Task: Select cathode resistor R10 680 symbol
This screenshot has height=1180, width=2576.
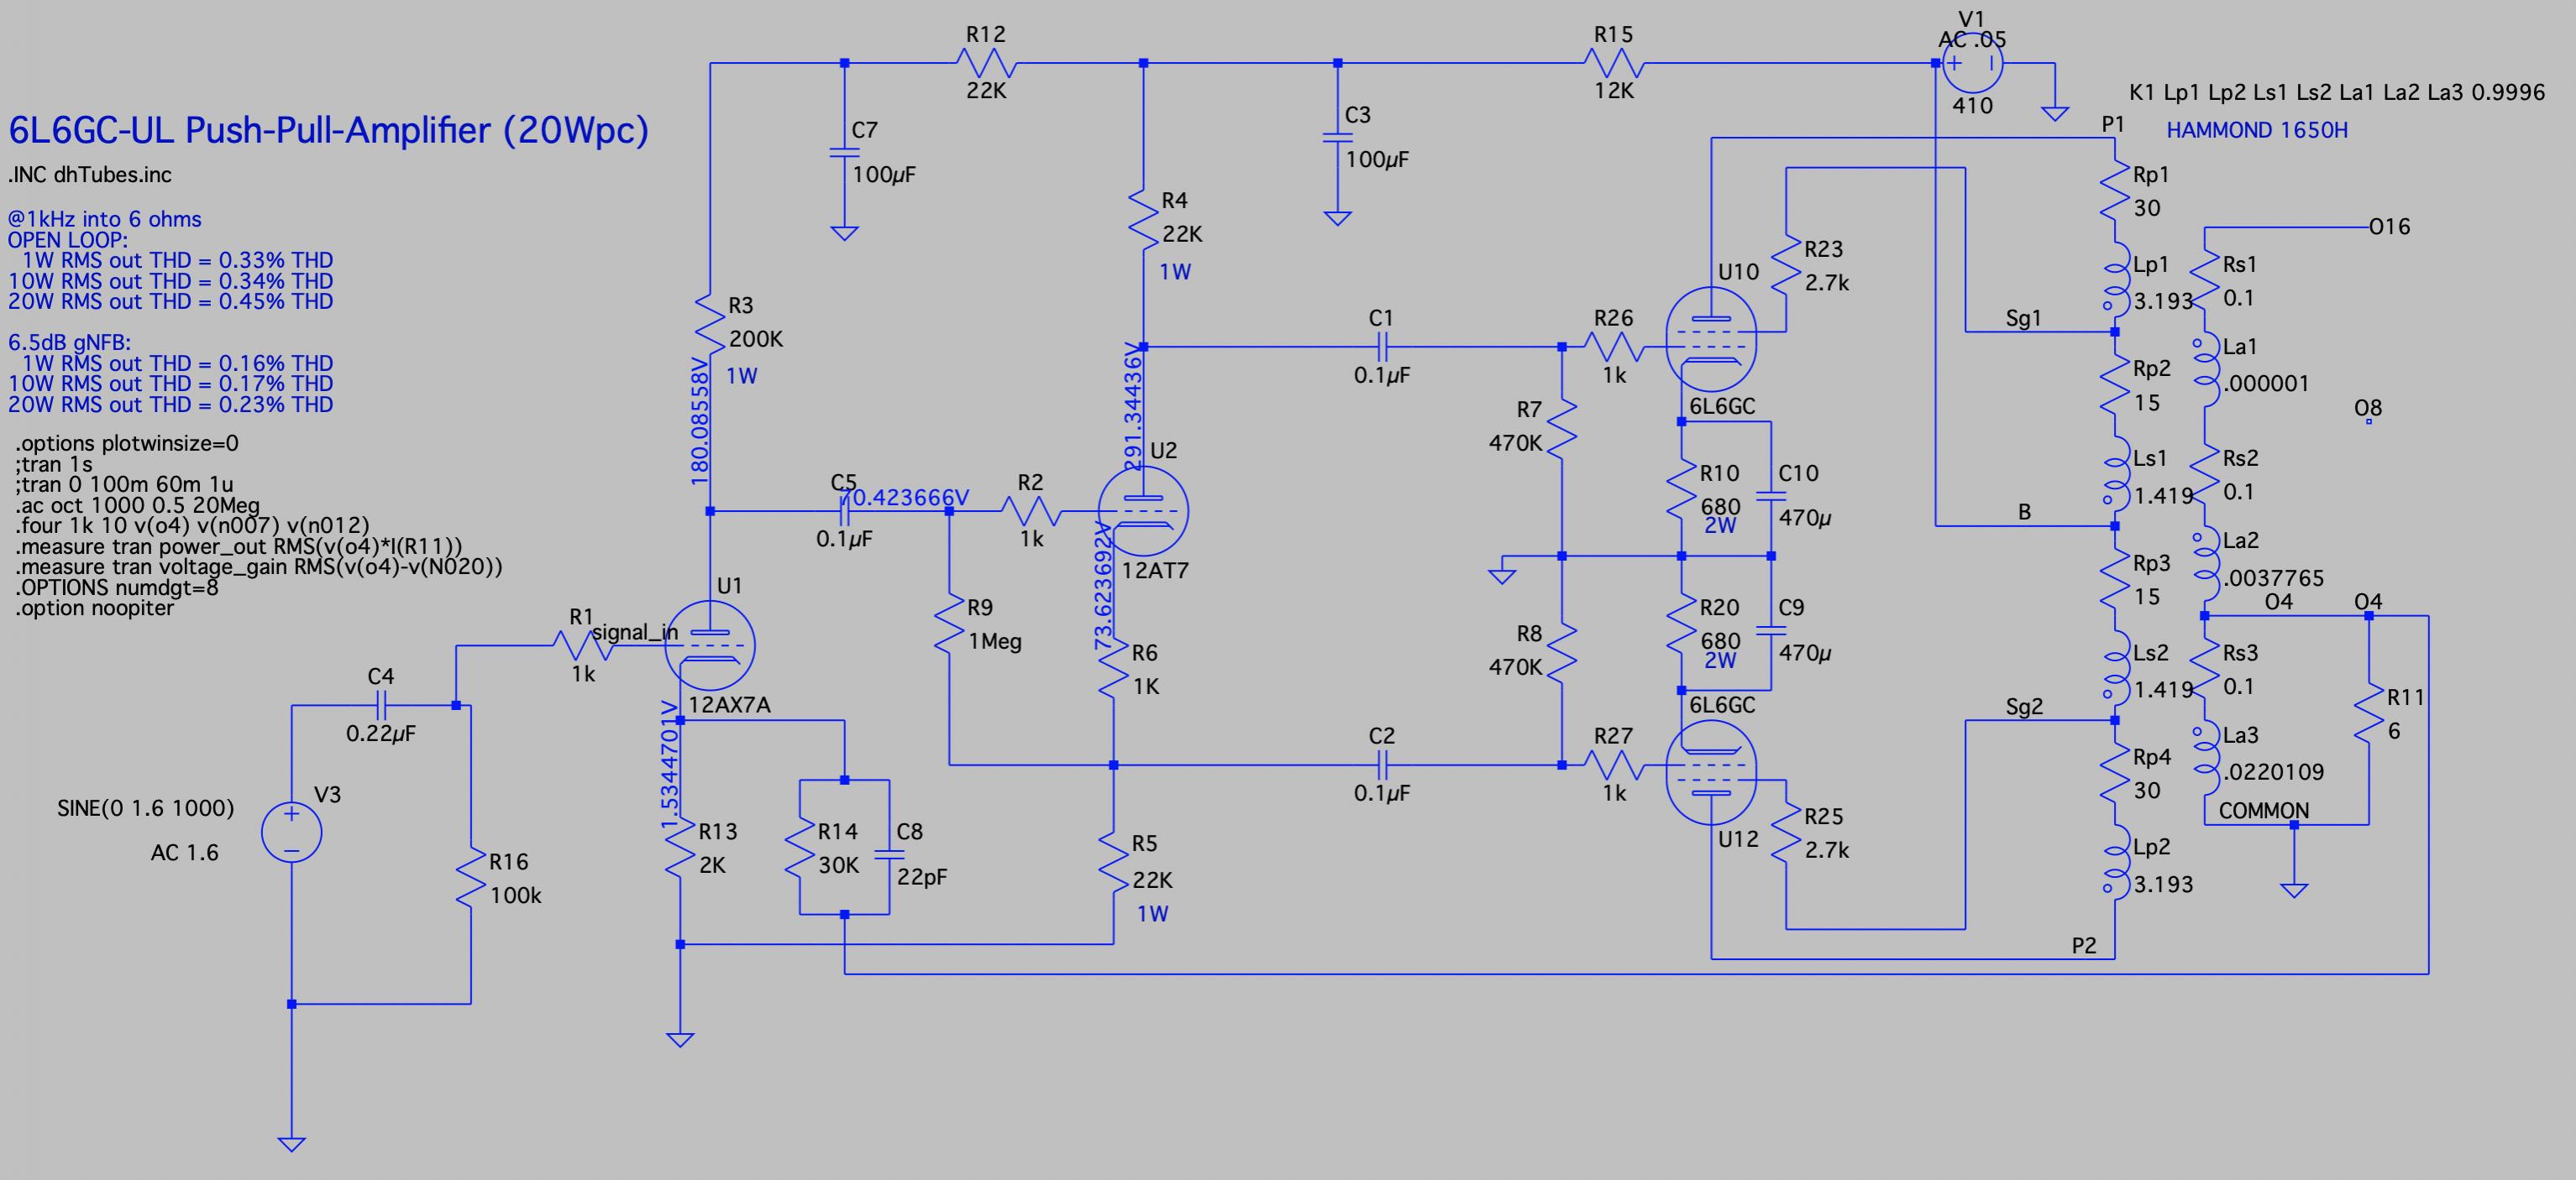Action: [x=1681, y=489]
